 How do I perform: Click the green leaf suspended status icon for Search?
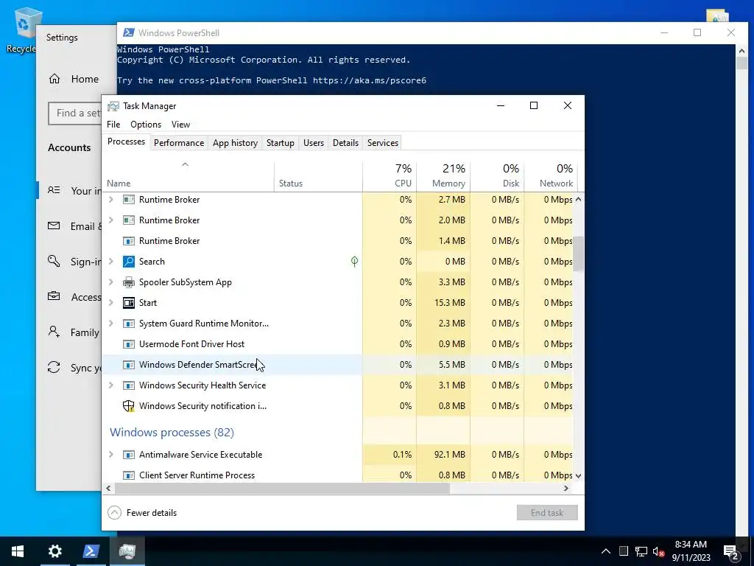[x=354, y=262]
